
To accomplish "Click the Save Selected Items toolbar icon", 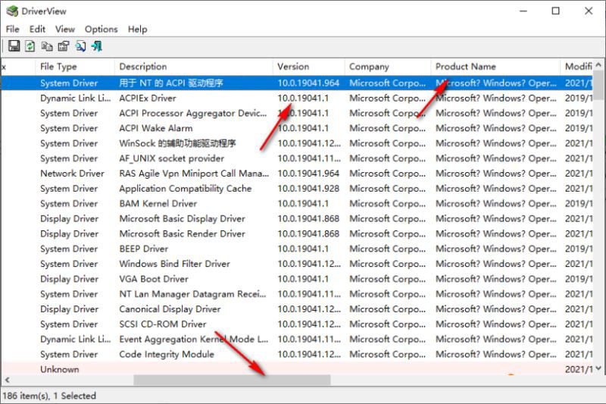I will point(14,46).
